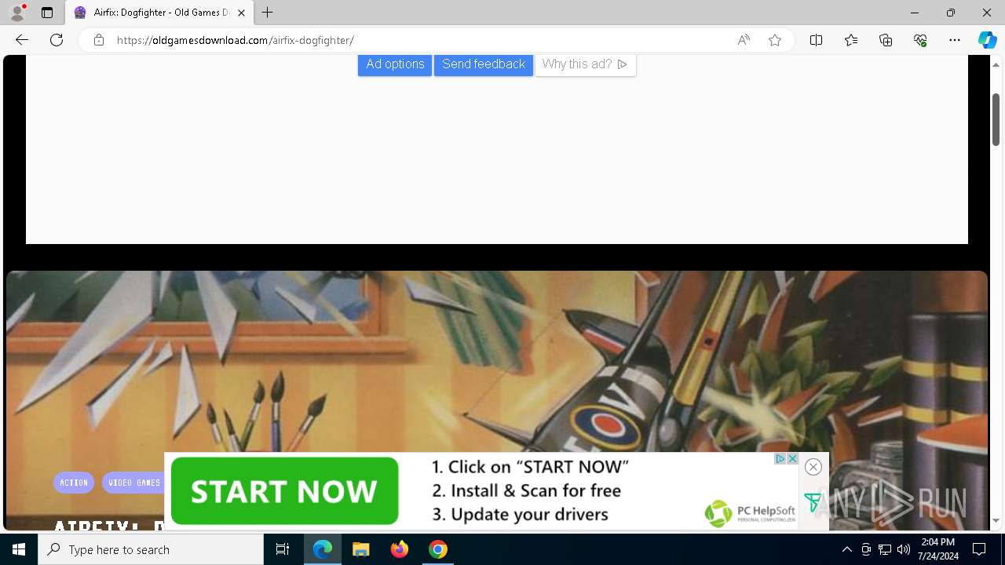Click the AdChoices triangle icon on ad
This screenshot has height=565, width=1005.
tap(780, 458)
